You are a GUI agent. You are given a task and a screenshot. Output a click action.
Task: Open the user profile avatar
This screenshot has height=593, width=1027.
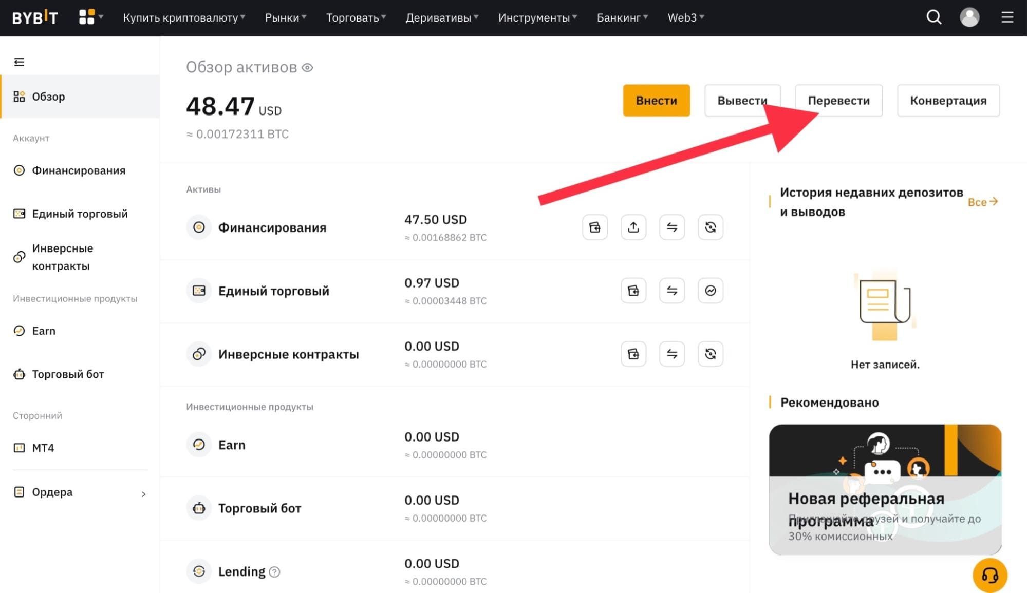point(969,17)
